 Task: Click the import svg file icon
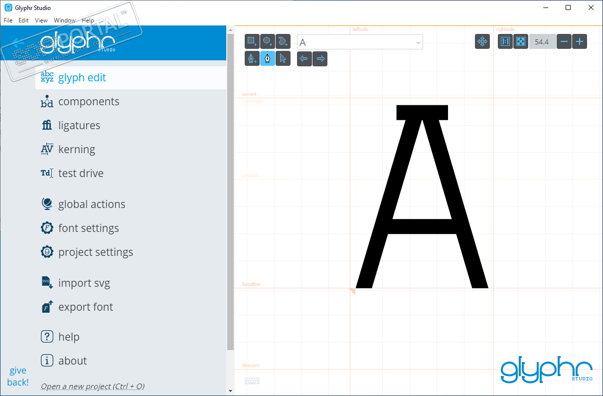click(x=47, y=283)
